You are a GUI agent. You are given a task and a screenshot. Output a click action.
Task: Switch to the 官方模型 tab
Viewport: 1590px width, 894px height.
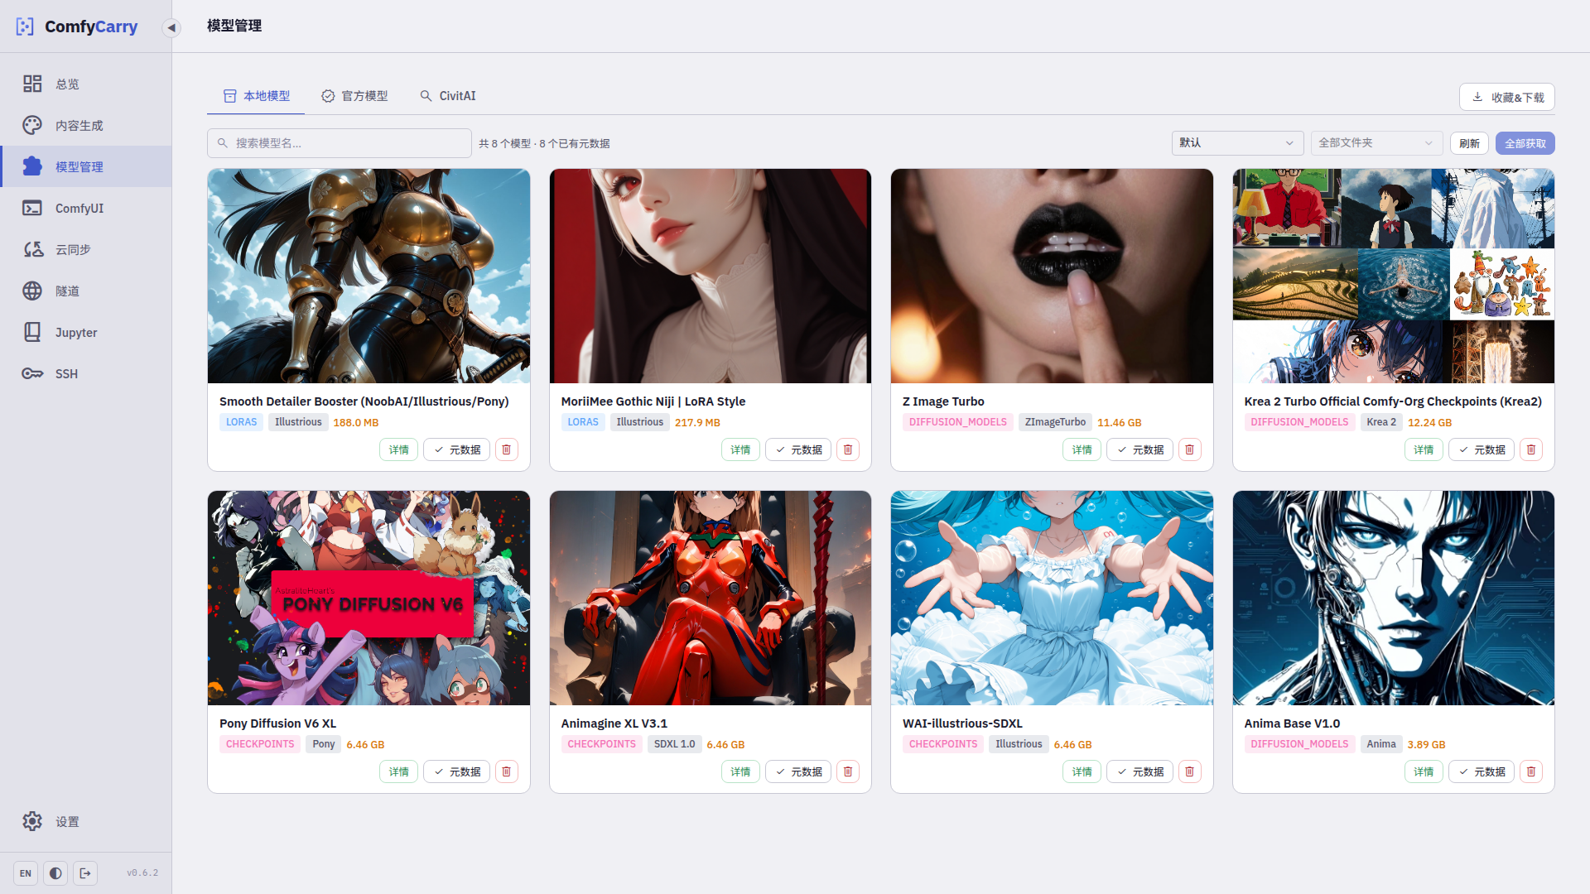pos(354,96)
